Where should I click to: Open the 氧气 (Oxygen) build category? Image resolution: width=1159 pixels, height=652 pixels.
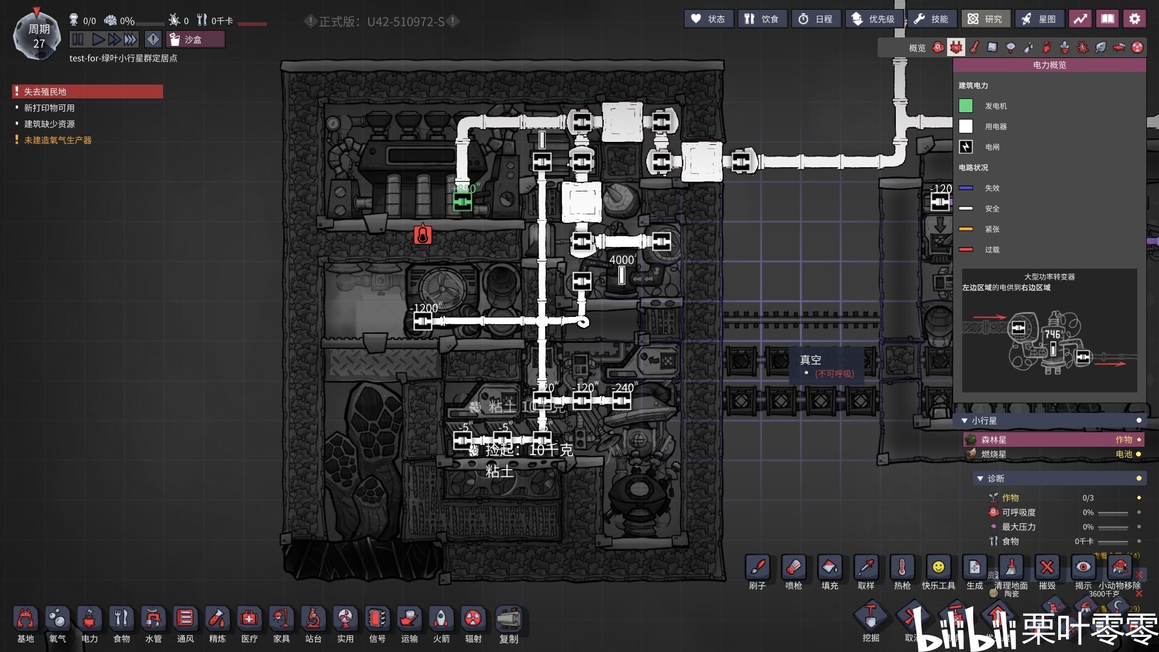pos(57,624)
